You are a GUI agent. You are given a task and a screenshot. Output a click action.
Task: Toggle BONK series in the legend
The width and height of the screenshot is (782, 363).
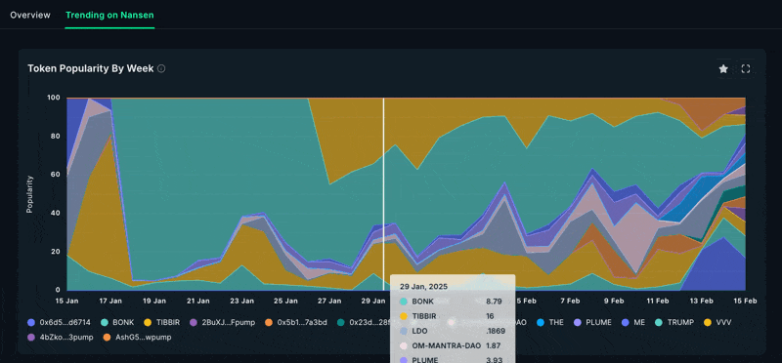(x=118, y=323)
